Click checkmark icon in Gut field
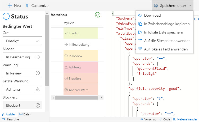This screenshot has width=199, height=122. click(38, 41)
